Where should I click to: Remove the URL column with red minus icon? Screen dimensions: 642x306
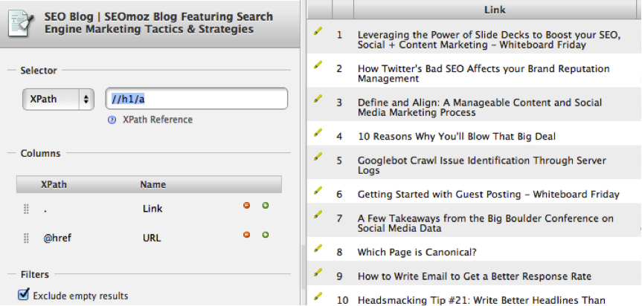(247, 235)
